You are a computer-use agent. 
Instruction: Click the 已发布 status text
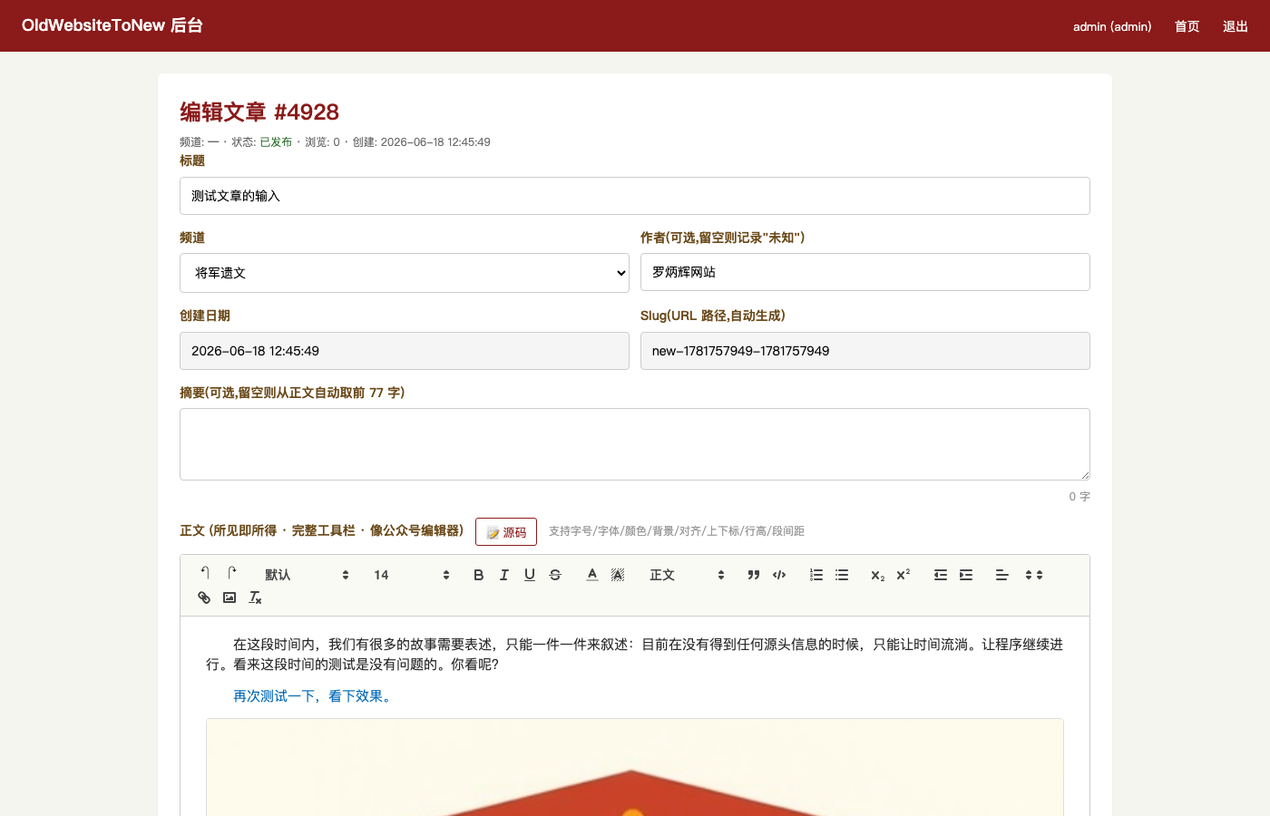(x=276, y=142)
